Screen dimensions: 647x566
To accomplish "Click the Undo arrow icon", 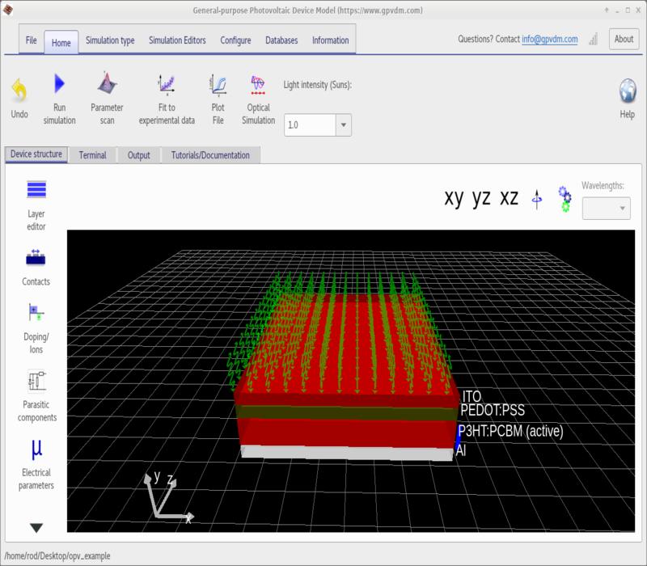I will tap(19, 89).
